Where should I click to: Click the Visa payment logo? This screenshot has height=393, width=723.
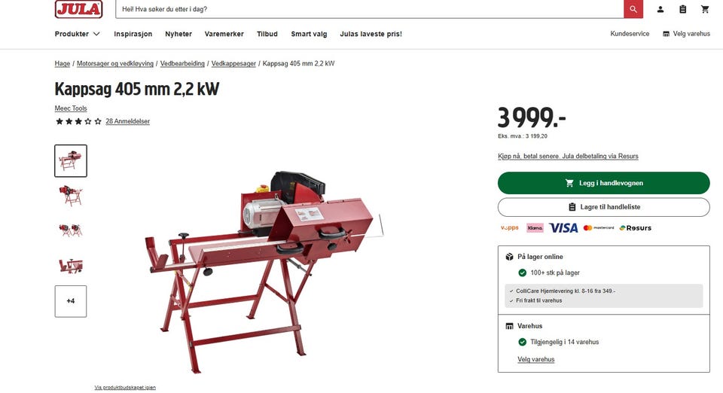point(563,227)
